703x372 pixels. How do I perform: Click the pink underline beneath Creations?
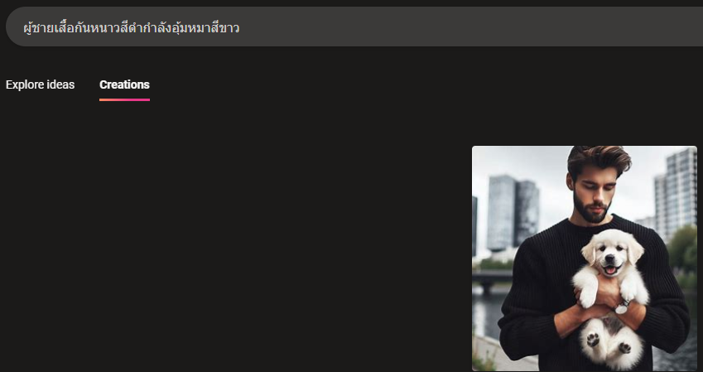125,99
